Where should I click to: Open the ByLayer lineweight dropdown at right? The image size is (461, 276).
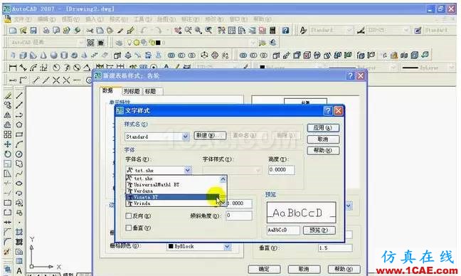point(452,68)
